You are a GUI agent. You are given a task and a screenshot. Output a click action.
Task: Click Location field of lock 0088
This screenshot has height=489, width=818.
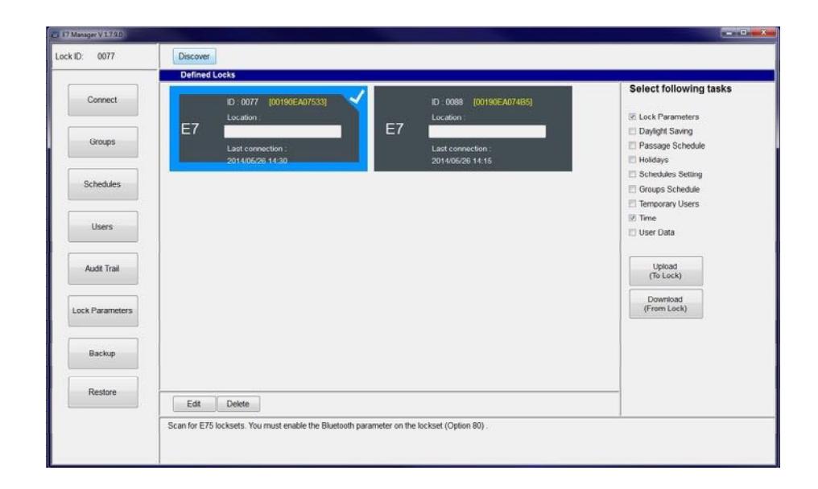[487, 131]
